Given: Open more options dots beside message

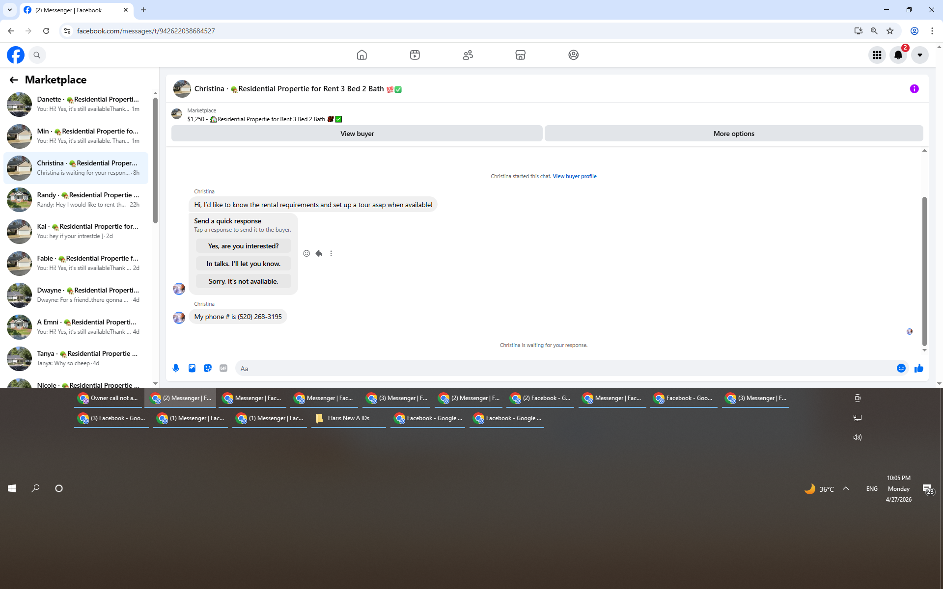Looking at the screenshot, I should (x=331, y=253).
